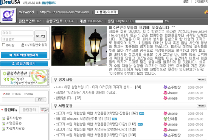Click the lightbulb icon next to 서명운동 heading

55,106
